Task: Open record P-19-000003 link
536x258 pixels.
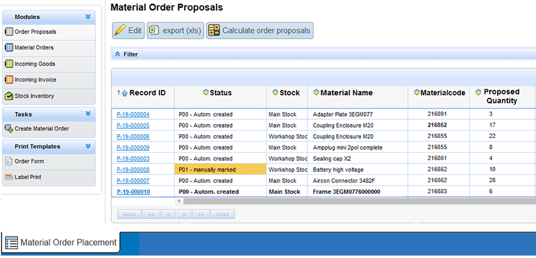Action: (133, 159)
